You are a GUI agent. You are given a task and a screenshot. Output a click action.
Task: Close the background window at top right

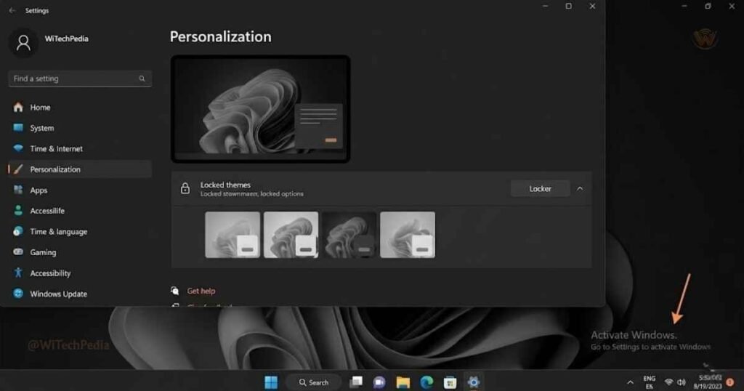tap(732, 6)
